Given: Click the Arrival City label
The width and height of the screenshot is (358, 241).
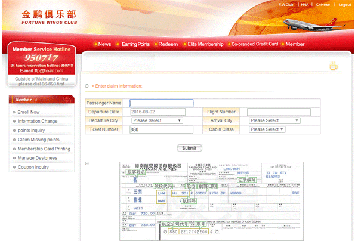Looking at the screenshot, I should pos(221,120).
